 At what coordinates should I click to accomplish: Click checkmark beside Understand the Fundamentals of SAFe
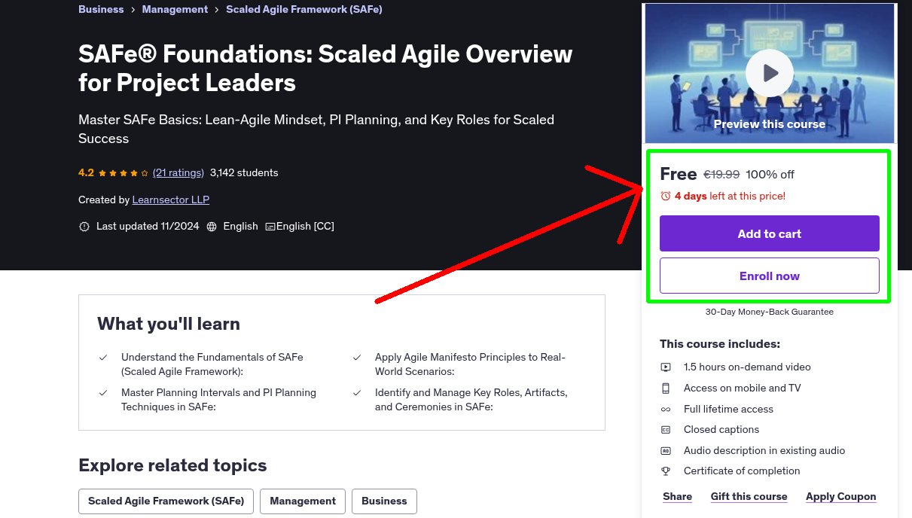pyautogui.click(x=103, y=358)
